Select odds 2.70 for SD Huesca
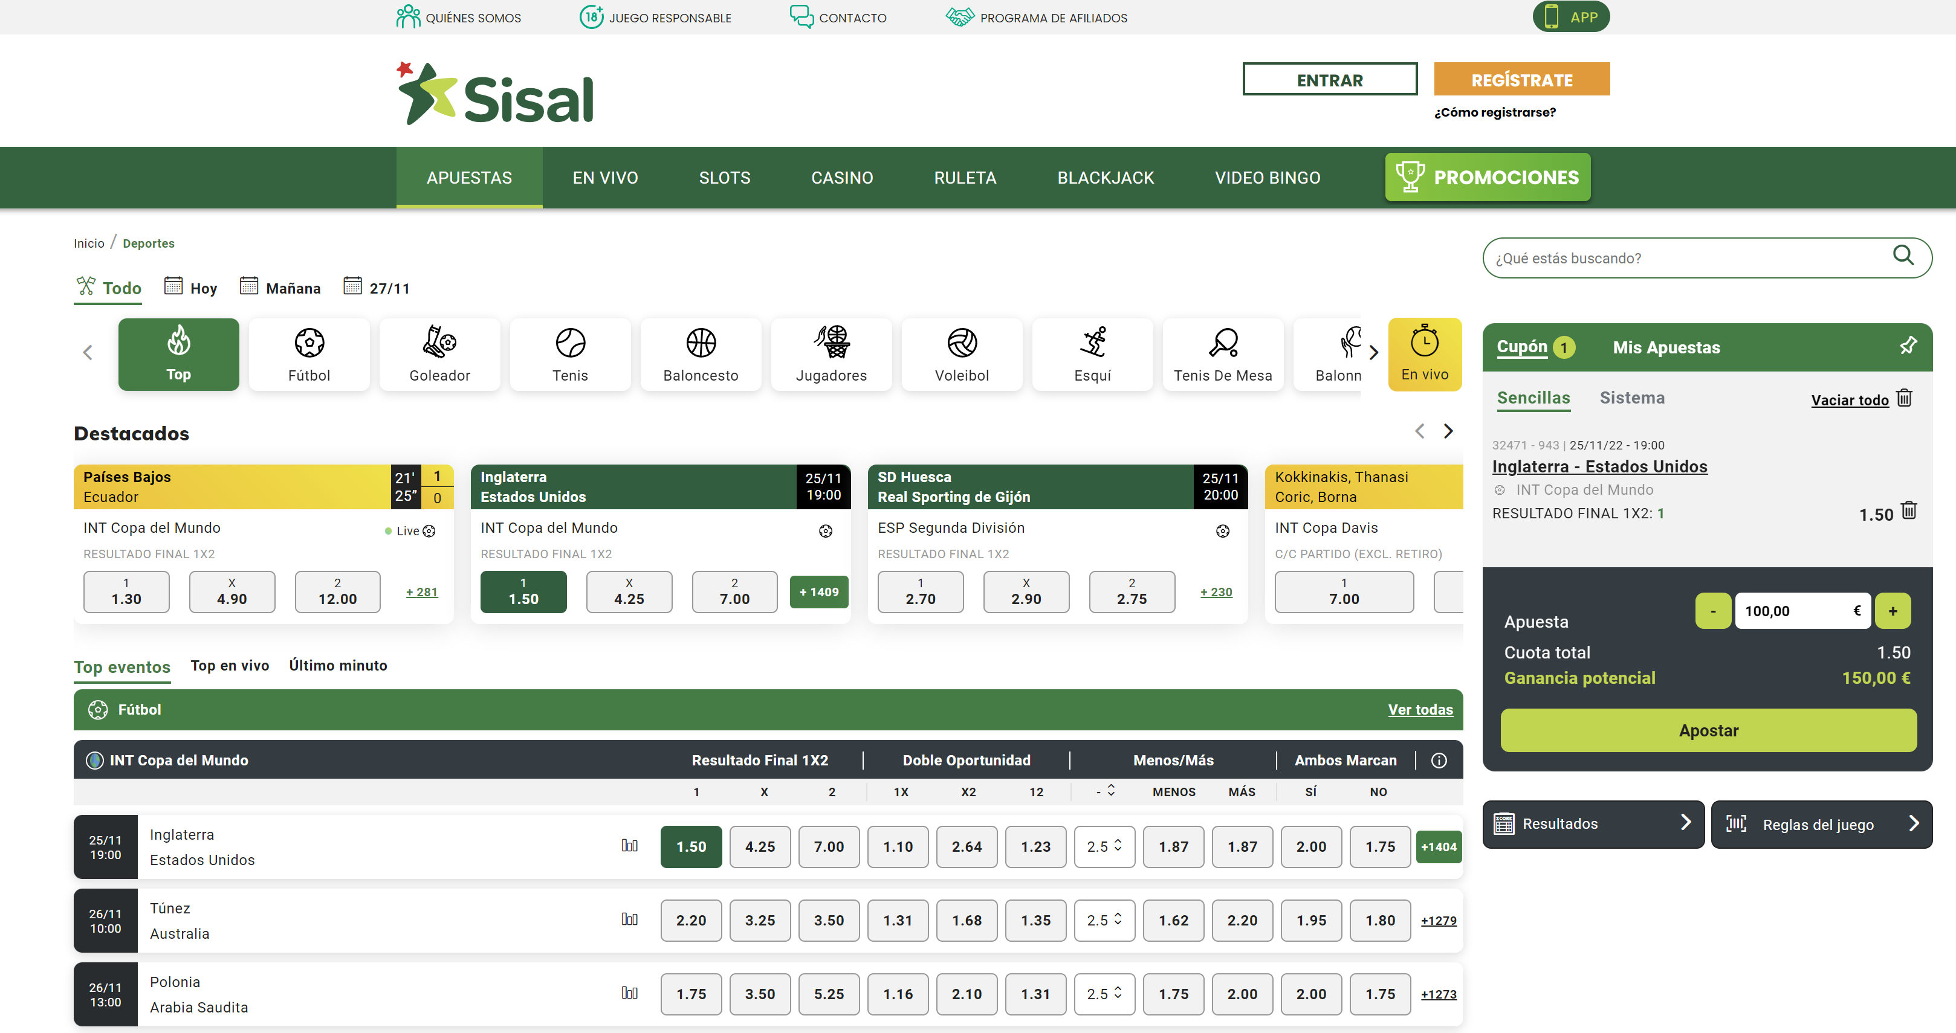The height and width of the screenshot is (1033, 1956). pyautogui.click(x=921, y=592)
